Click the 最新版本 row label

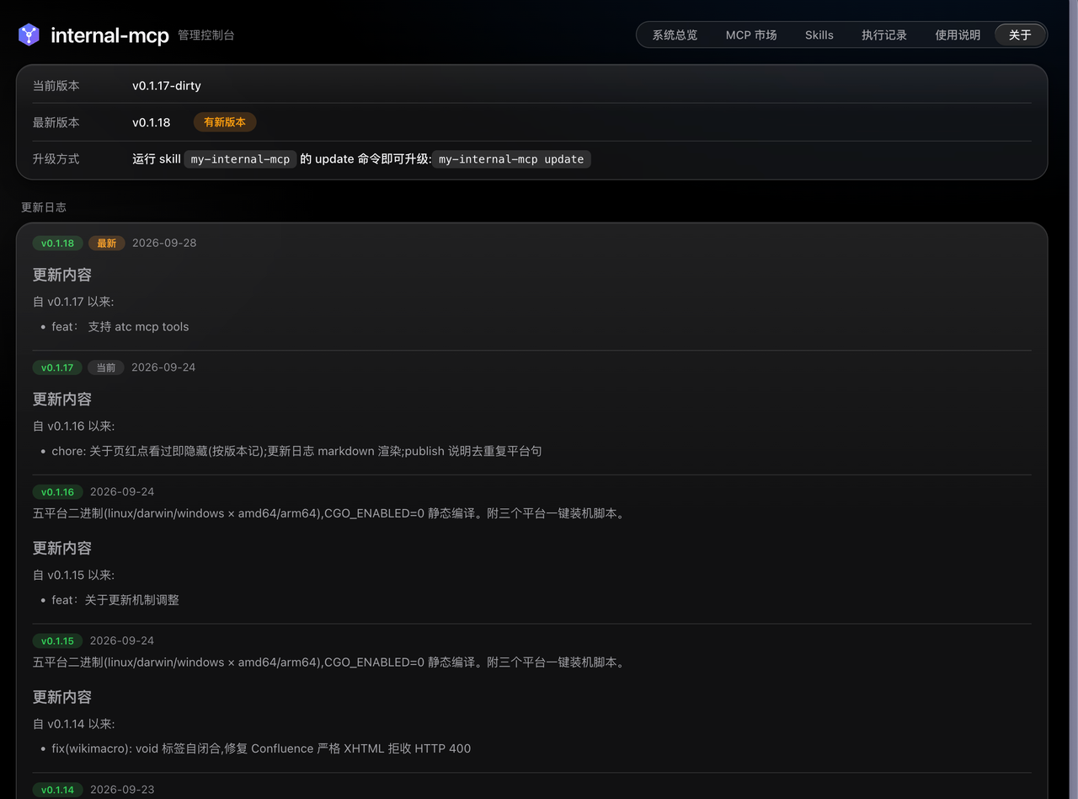click(56, 122)
